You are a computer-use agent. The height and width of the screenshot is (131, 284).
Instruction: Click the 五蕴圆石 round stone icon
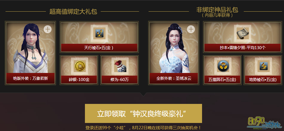click(223, 66)
